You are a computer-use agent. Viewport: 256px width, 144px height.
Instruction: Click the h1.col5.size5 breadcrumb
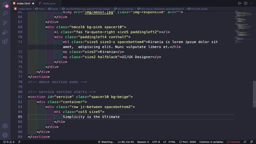pos(199,9)
